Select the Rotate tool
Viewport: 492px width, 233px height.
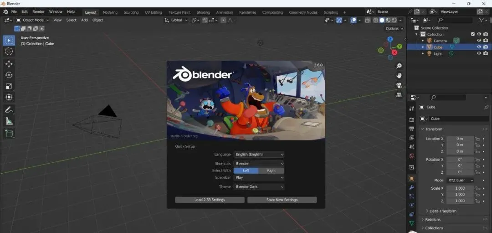(x=9, y=75)
